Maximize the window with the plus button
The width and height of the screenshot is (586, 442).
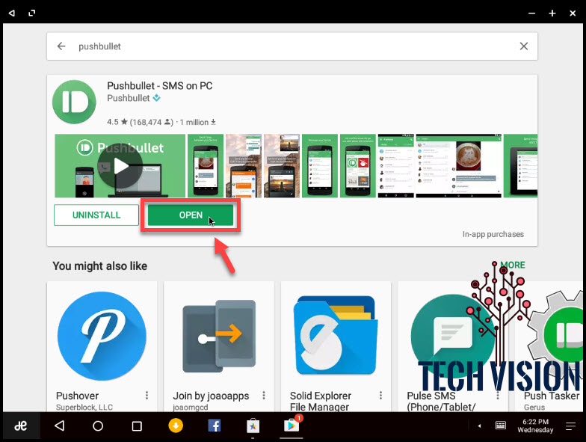(x=552, y=13)
